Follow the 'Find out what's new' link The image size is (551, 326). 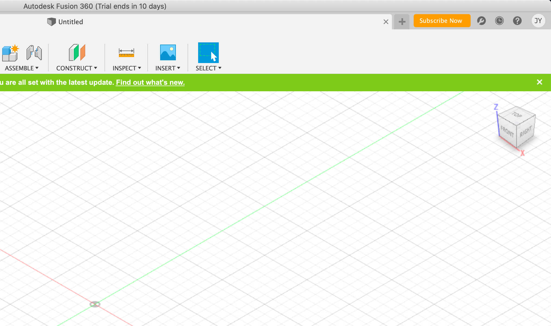pos(150,82)
